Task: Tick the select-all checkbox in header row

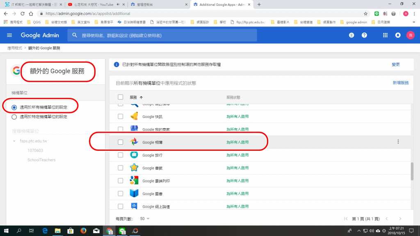Action: (121, 97)
